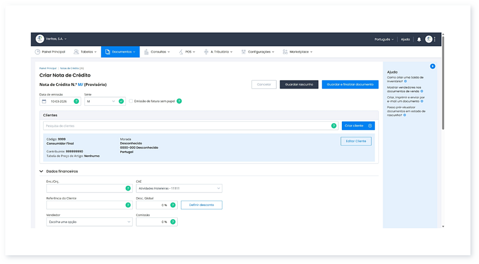This screenshot has width=479, height=264.
Task: Open the Documentos menu
Action: (x=120, y=52)
